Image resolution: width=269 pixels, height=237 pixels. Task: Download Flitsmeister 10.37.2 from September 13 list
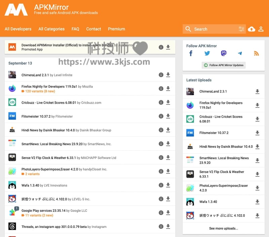(168, 116)
